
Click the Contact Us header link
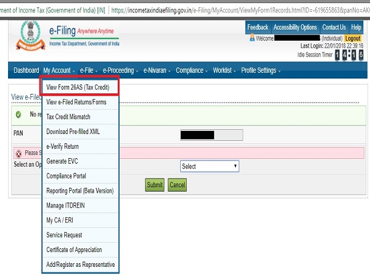334,27
